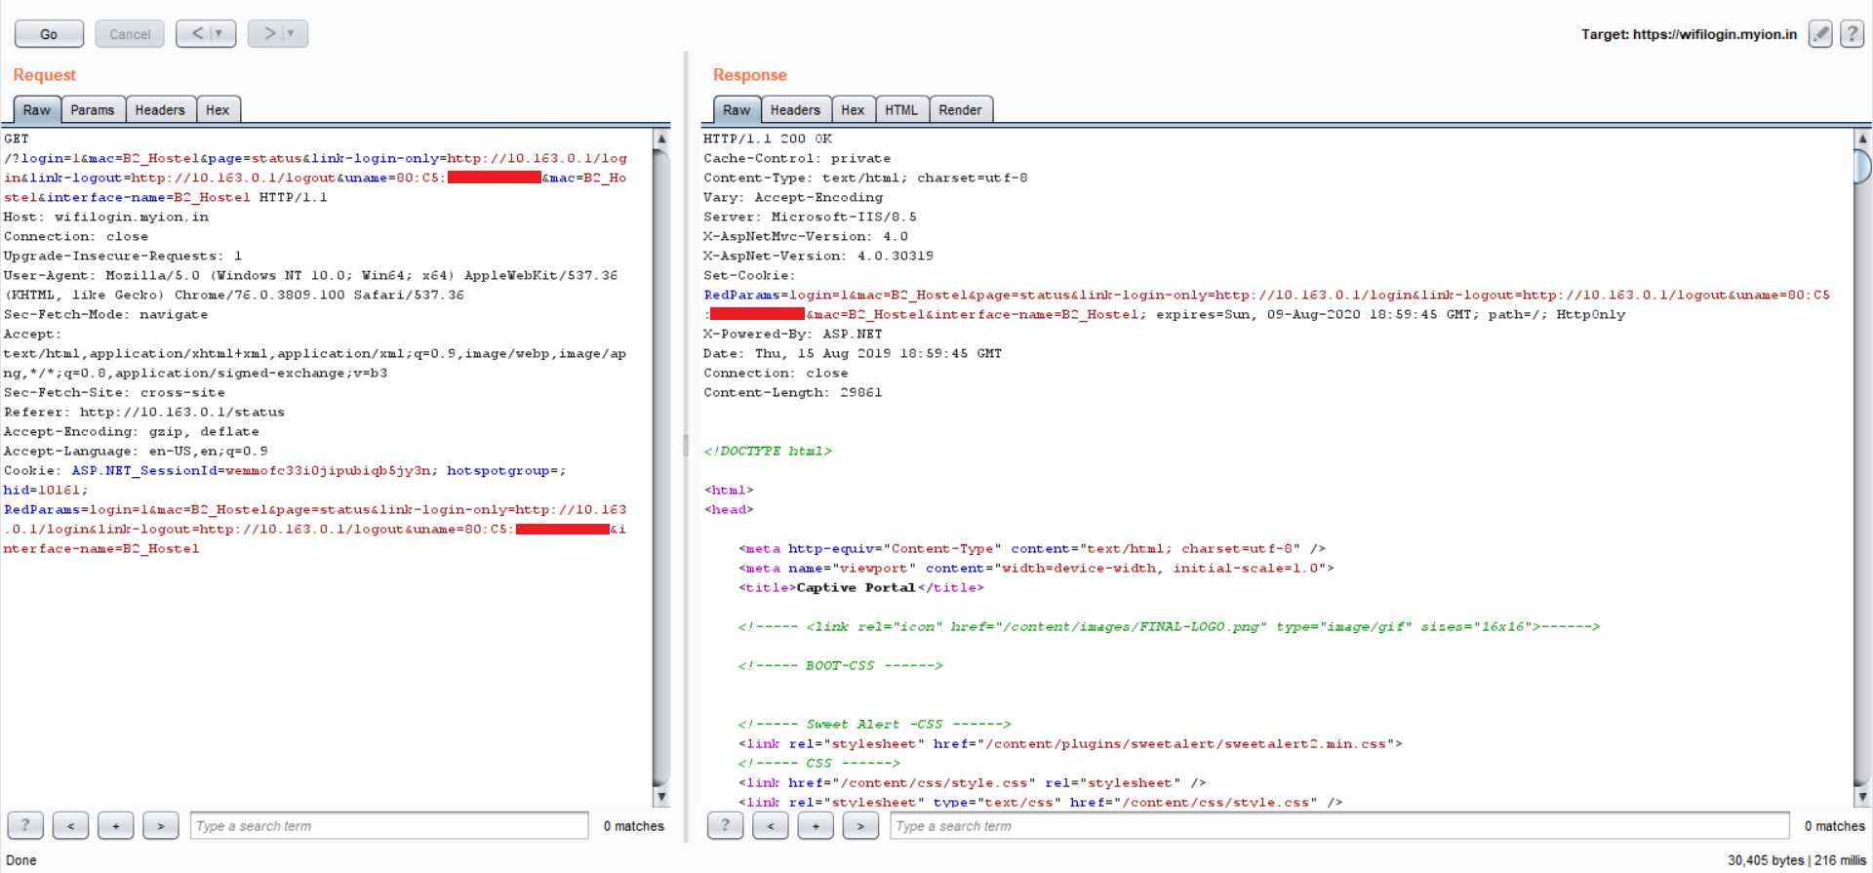
Task: Click 'Content-Length: 29861' header line
Action: click(x=793, y=392)
